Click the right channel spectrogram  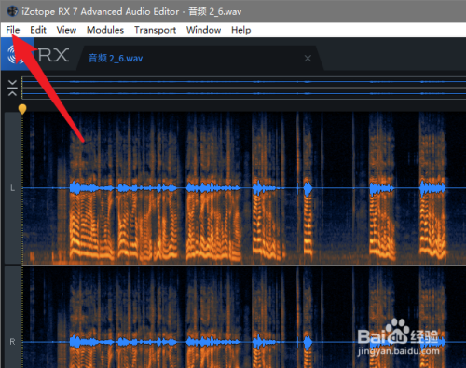243,317
